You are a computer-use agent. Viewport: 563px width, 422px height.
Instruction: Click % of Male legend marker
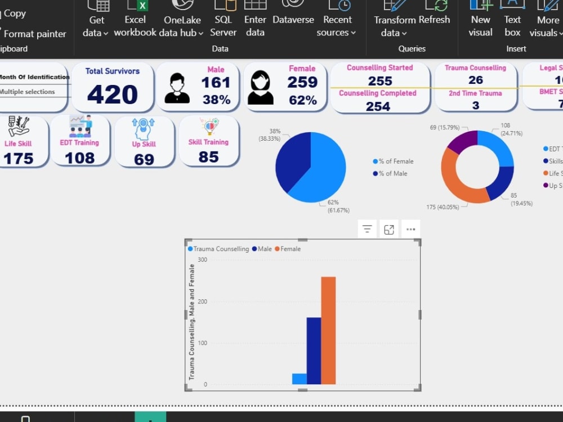click(375, 174)
